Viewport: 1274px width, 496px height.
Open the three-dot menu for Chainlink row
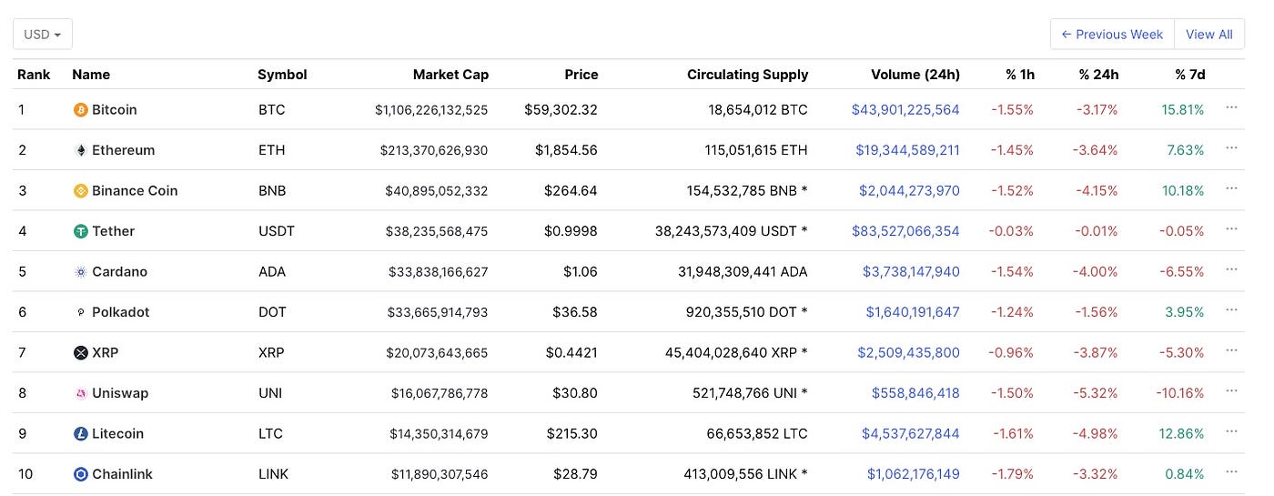coord(1231,471)
